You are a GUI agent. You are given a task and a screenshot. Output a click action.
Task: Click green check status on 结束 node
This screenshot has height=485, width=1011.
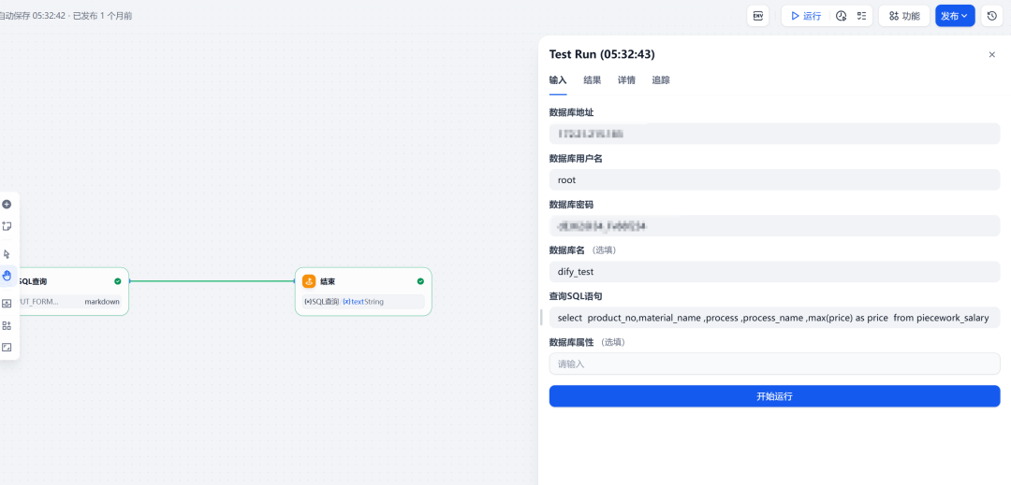(x=420, y=281)
